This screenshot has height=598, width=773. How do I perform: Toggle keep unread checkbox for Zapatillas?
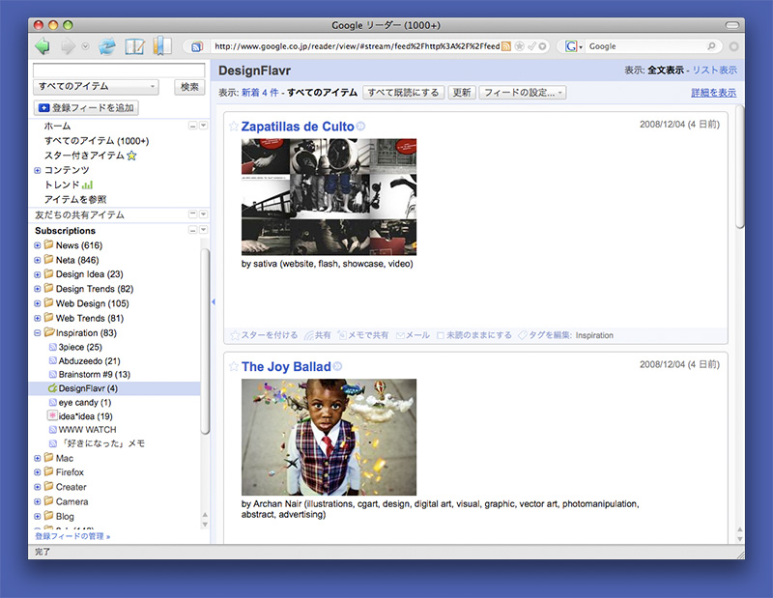pos(441,336)
